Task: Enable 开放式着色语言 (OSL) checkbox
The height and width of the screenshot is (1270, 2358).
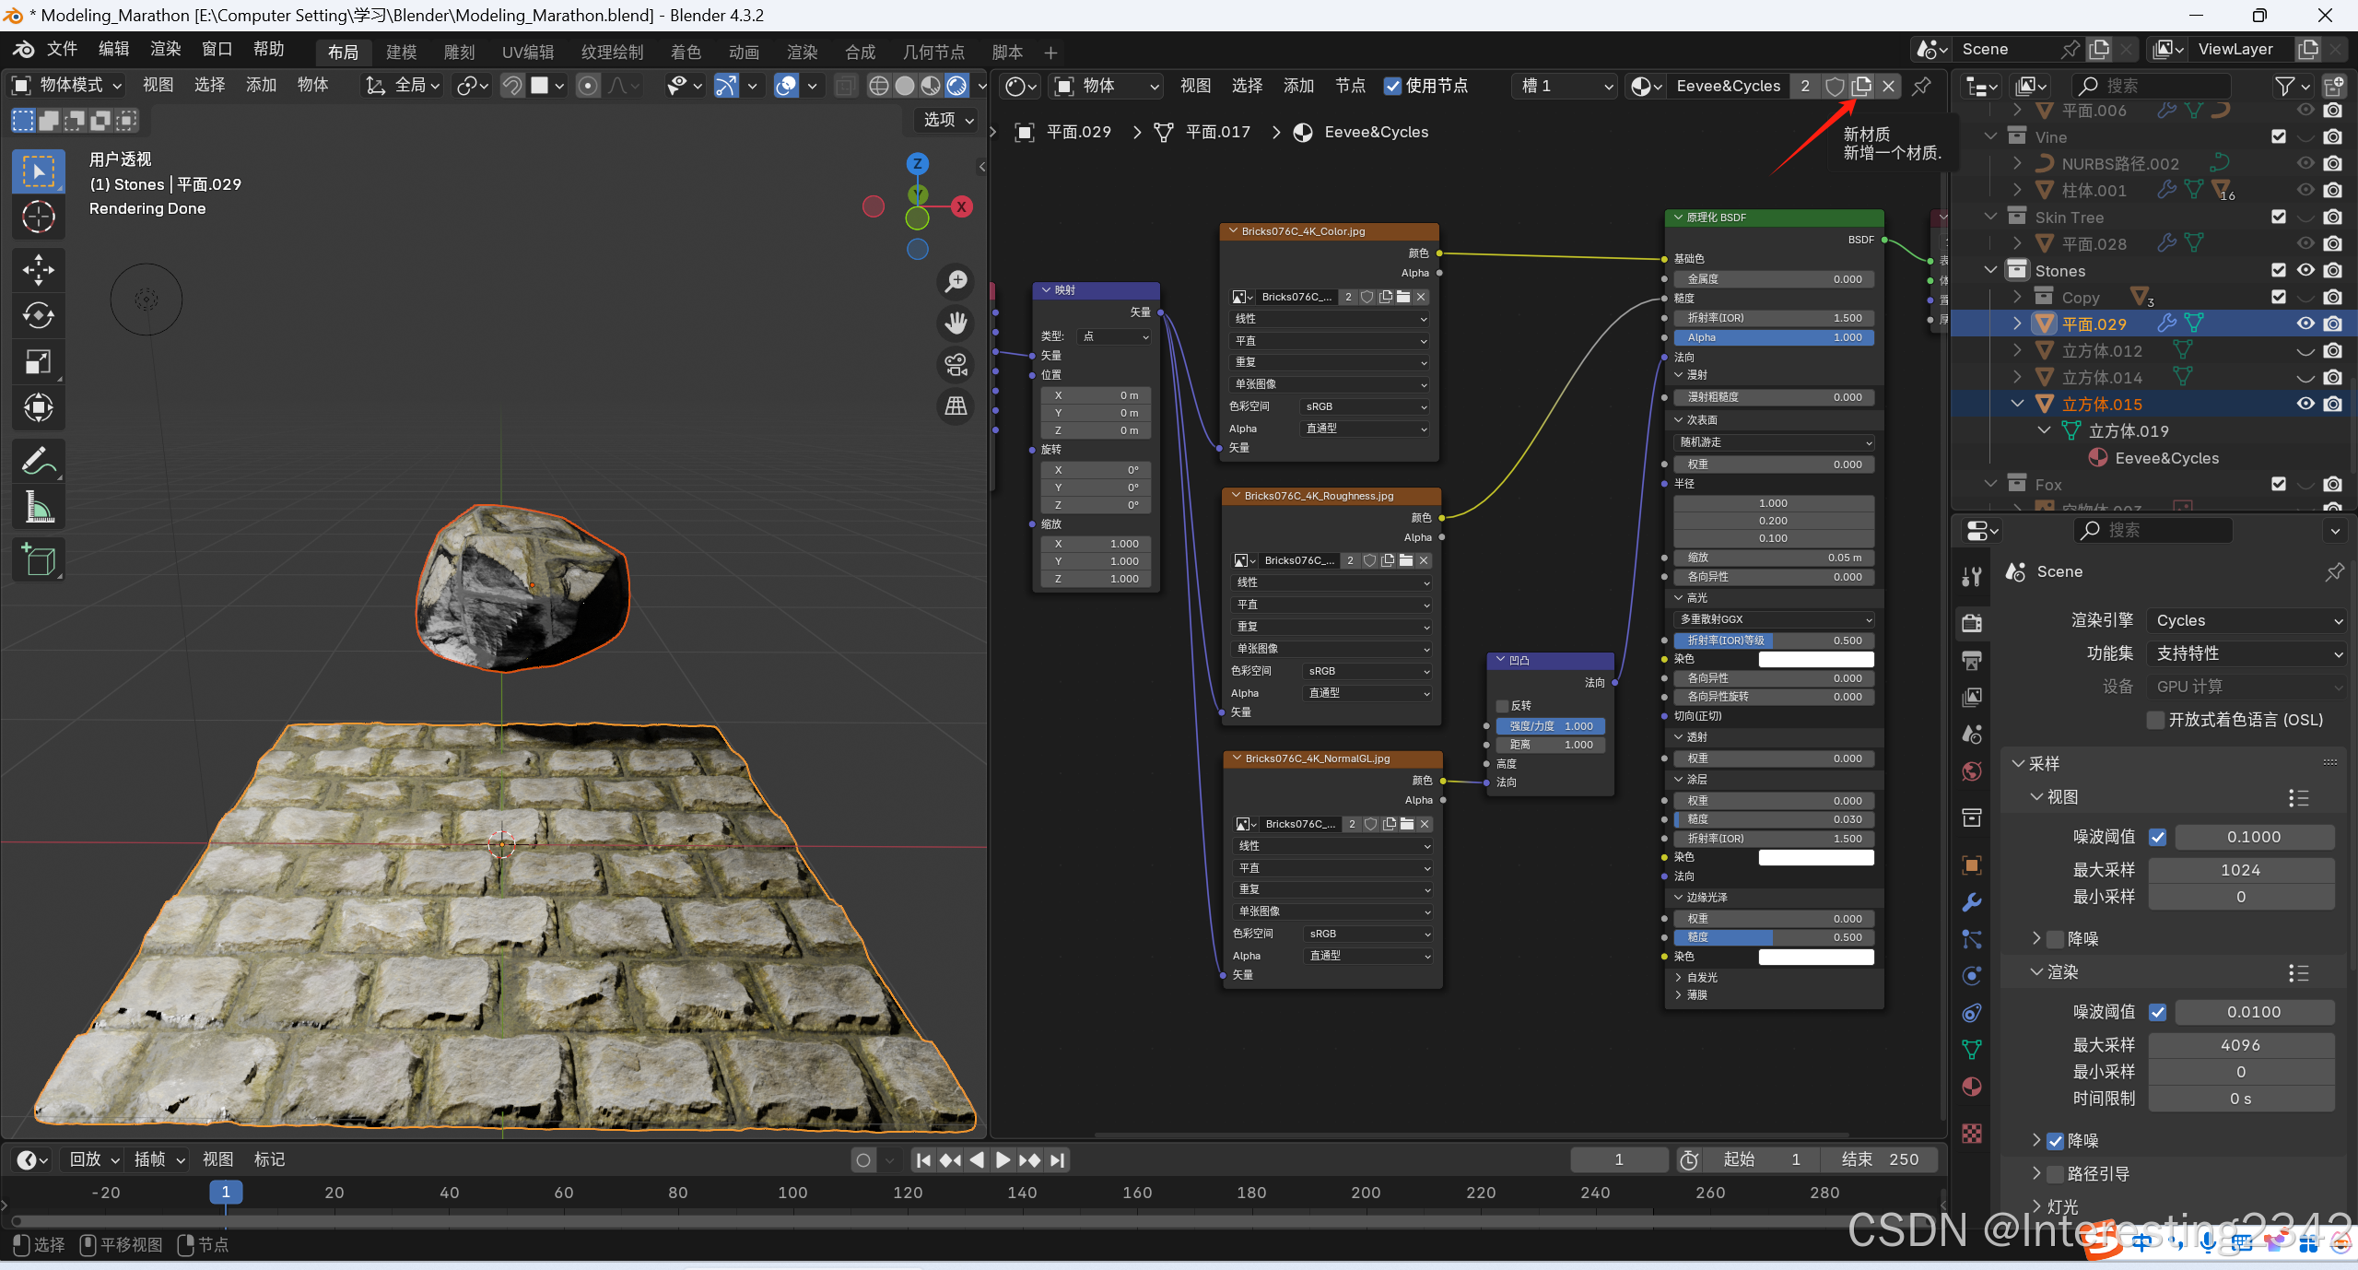Action: (x=2155, y=720)
